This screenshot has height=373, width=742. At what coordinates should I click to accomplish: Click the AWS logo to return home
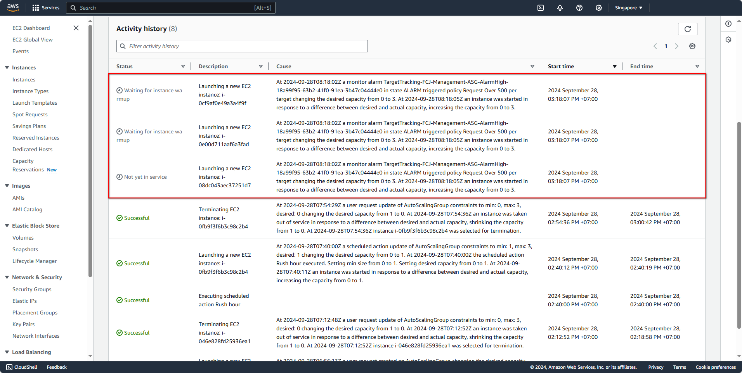[x=13, y=7]
